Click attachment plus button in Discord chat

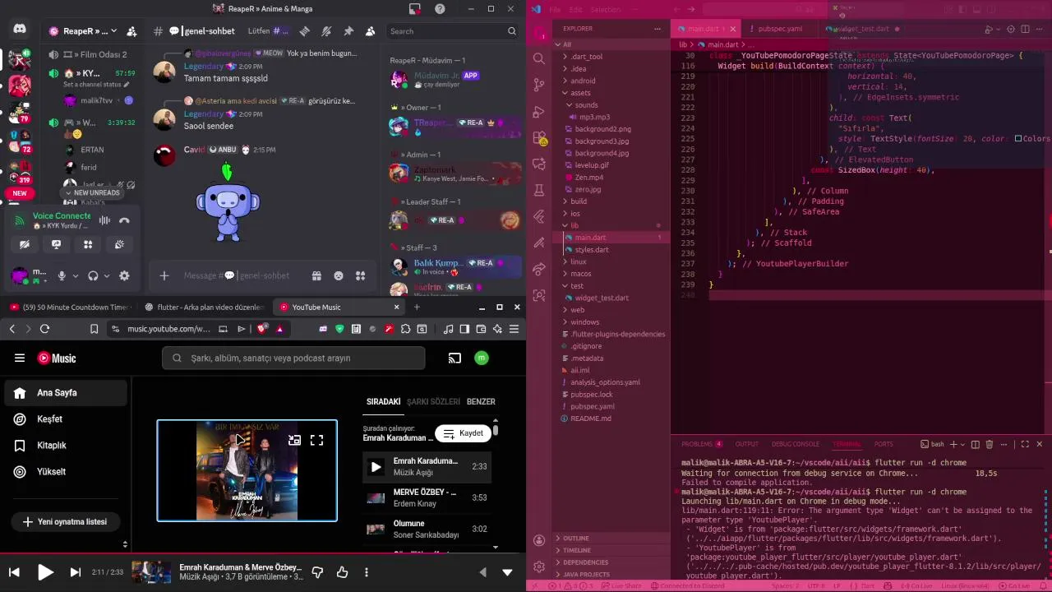tap(164, 276)
